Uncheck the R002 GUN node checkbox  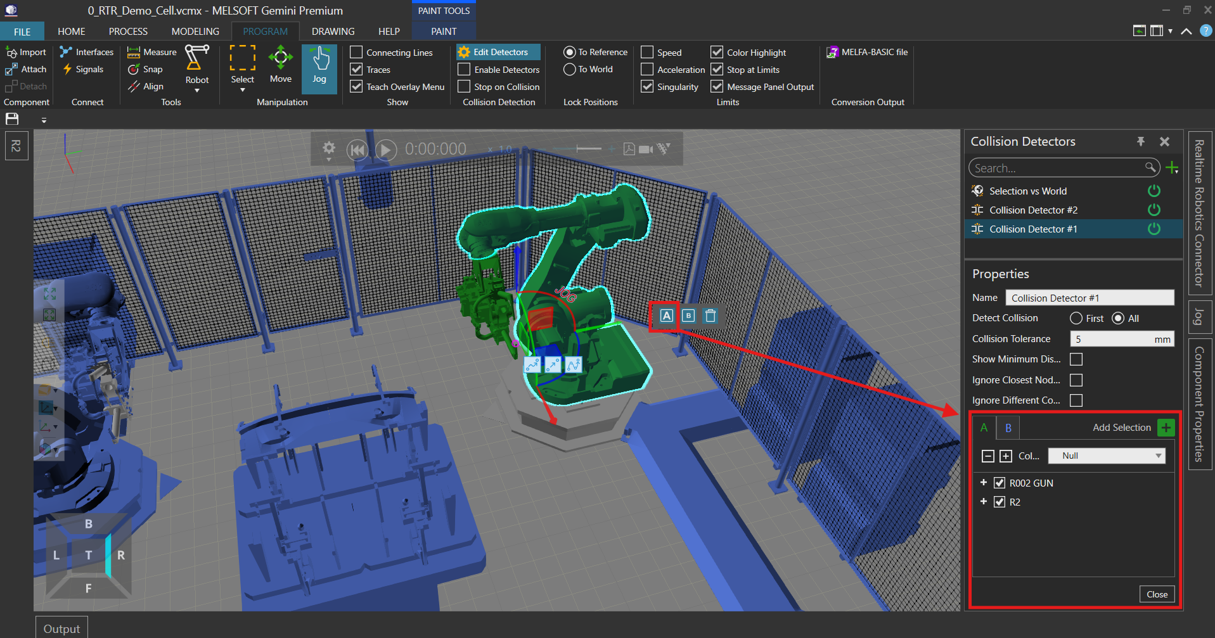(x=1000, y=483)
